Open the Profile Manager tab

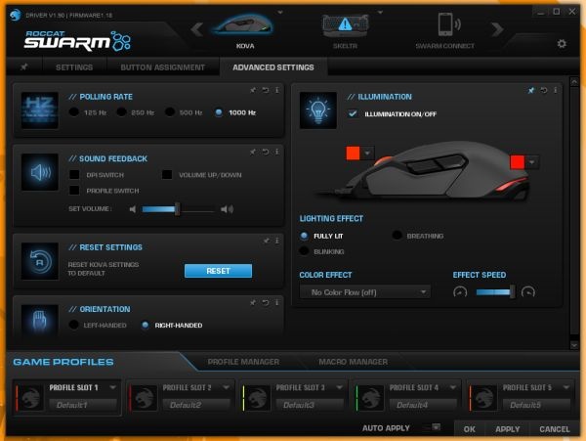(x=243, y=362)
